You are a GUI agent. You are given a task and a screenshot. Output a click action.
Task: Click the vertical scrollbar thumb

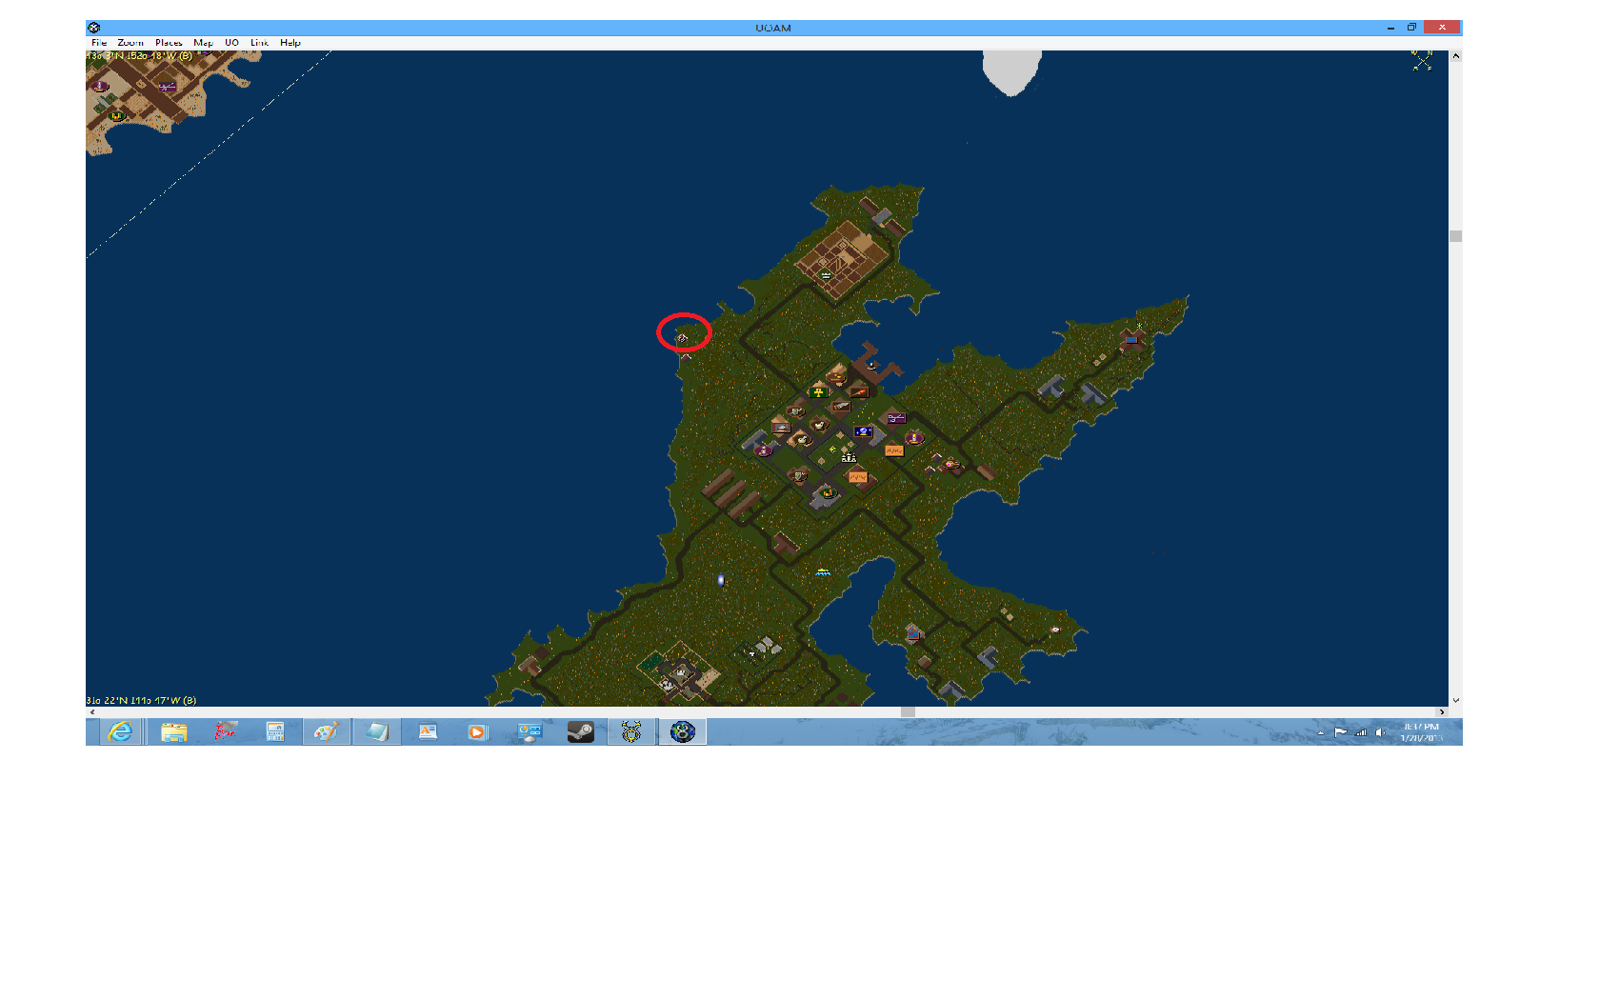click(1455, 236)
